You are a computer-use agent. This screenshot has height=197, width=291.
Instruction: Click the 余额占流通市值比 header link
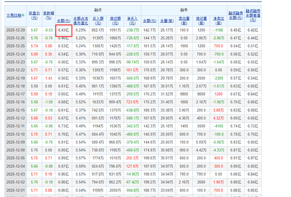(x=81, y=21)
